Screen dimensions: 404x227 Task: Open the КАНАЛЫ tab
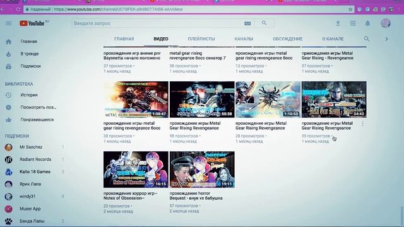[x=244, y=39]
